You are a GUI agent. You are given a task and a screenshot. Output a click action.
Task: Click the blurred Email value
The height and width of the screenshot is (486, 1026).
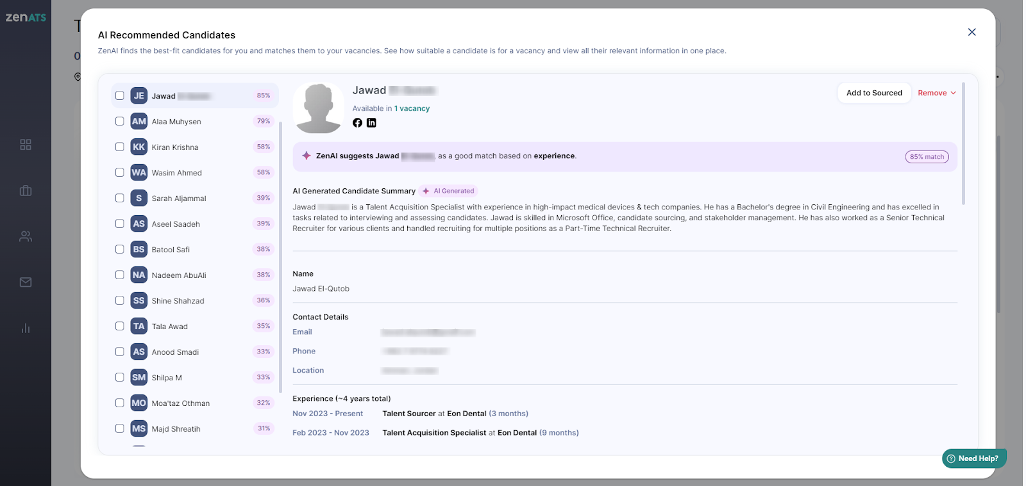coord(428,332)
